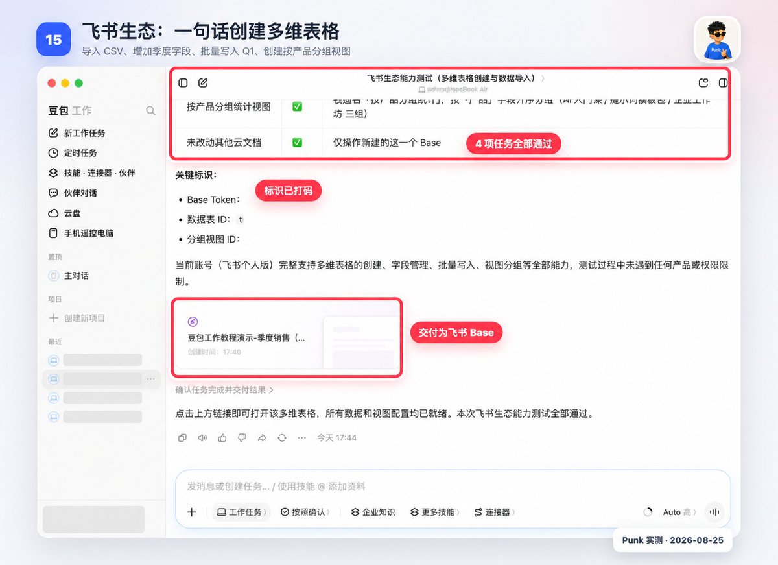This screenshot has height=565, width=778.
Task: Copy the reply with the copy icon
Action: point(182,438)
